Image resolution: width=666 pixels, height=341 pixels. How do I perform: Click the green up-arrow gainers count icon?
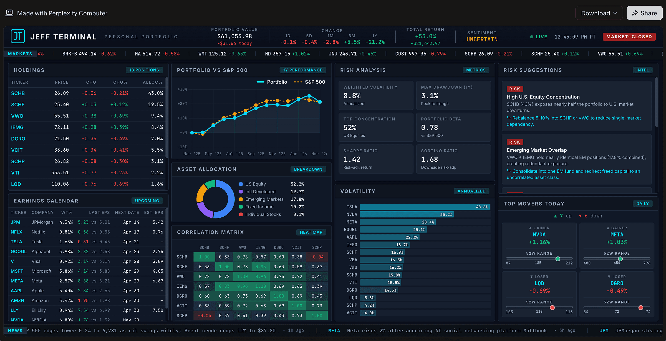pyautogui.click(x=555, y=216)
